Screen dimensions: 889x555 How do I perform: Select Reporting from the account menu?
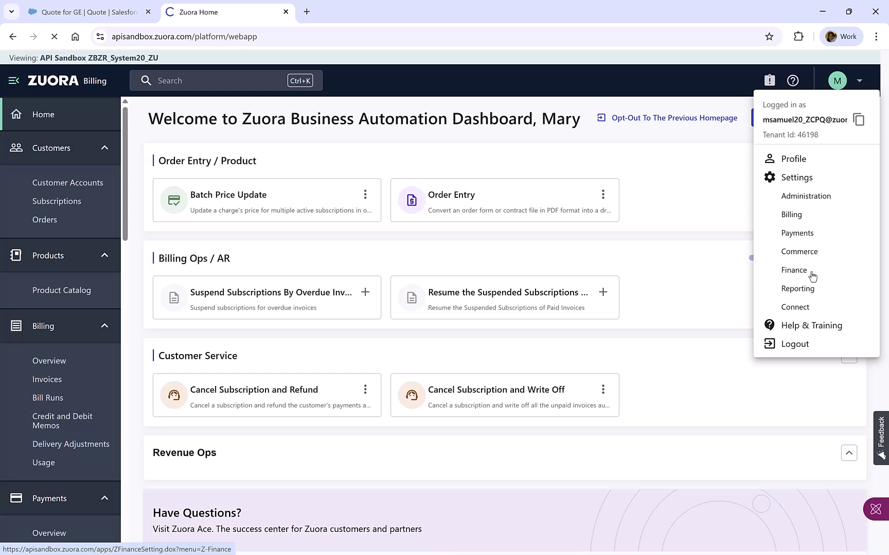click(x=797, y=288)
